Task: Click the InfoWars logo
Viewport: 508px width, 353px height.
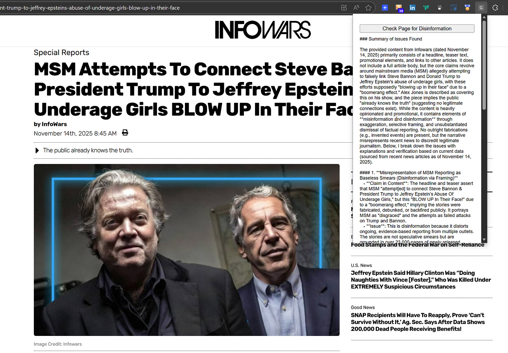Action: 263,30
